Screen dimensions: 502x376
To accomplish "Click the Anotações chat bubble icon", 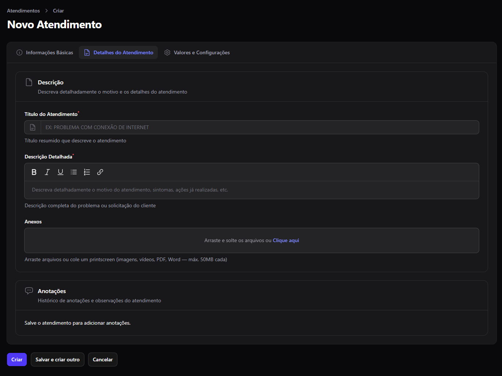I will point(29,291).
